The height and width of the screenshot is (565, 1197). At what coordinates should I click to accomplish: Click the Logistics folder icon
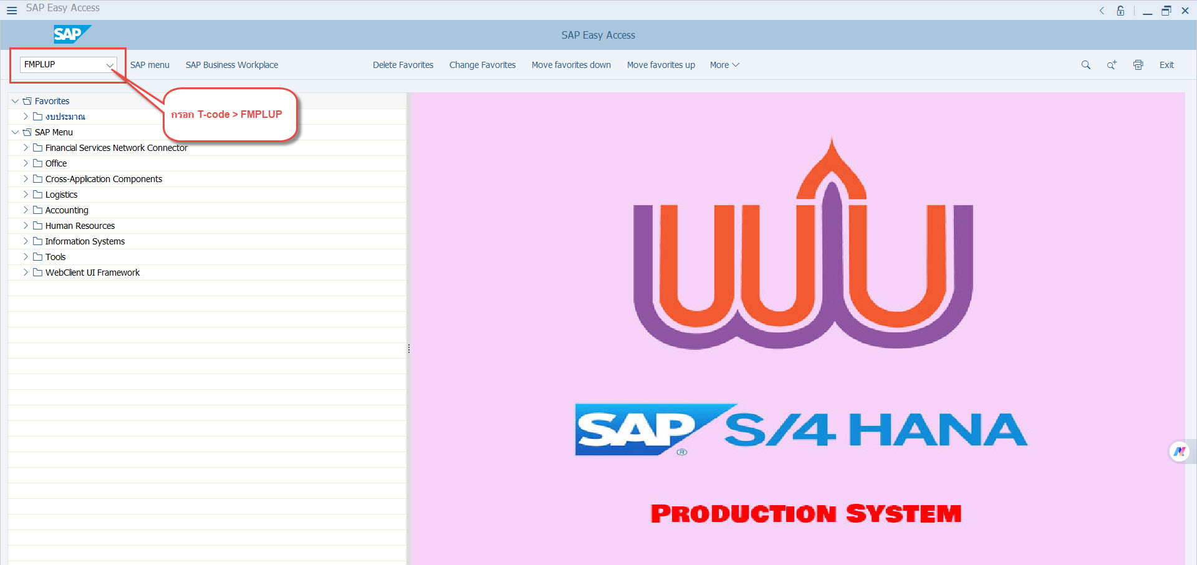37,195
